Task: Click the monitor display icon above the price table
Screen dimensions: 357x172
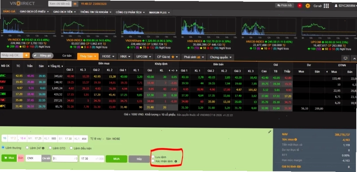Action: pyautogui.click(x=346, y=58)
